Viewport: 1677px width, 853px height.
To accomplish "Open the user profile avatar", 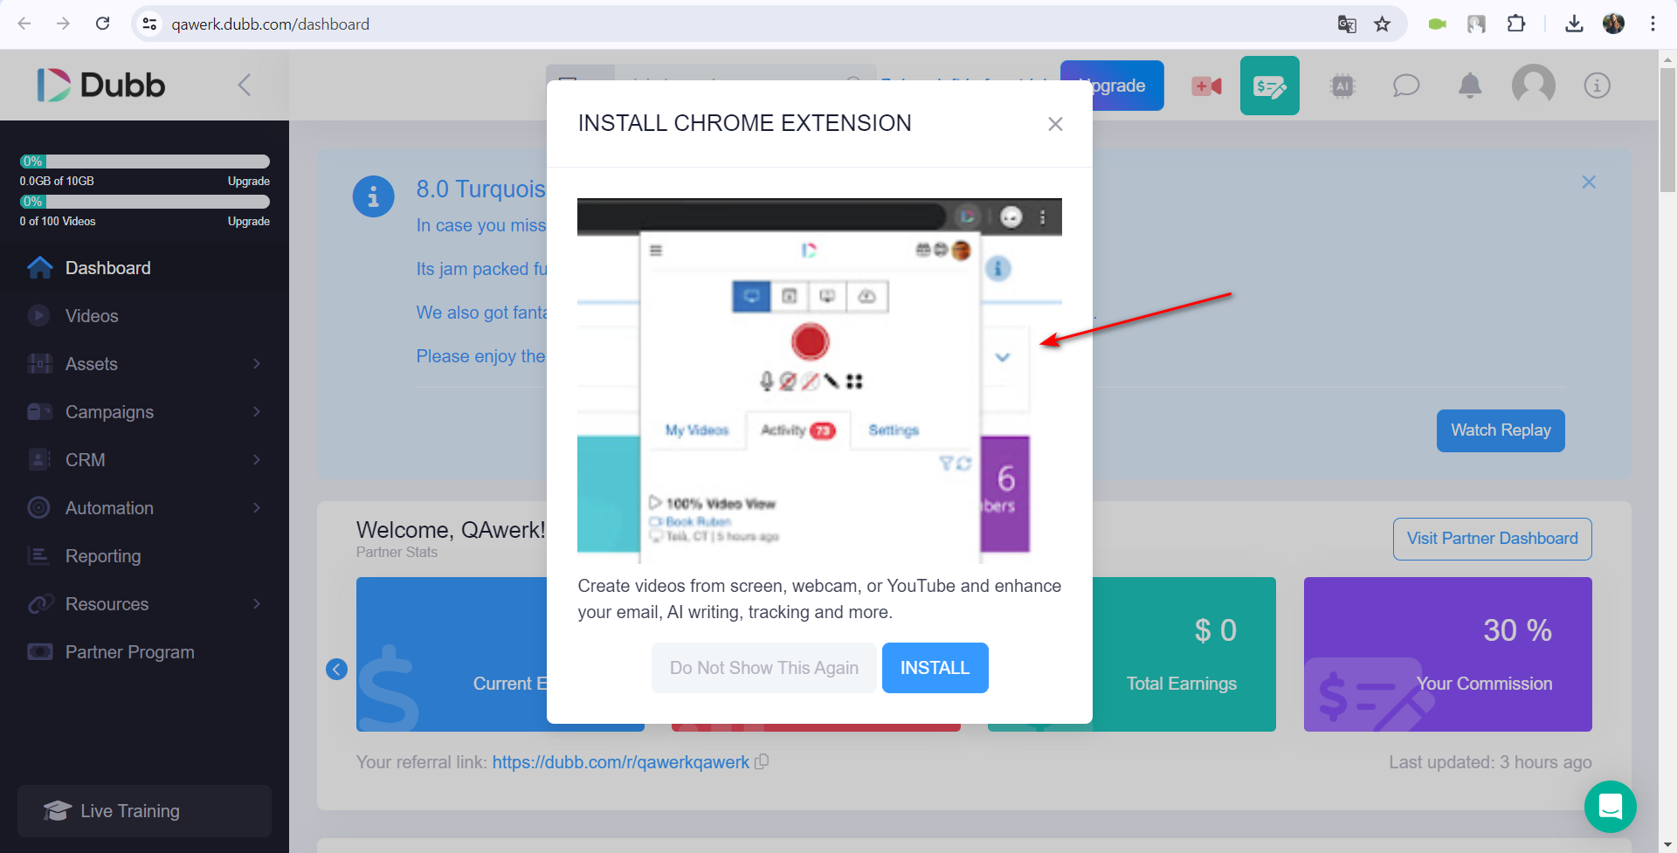I will click(1533, 86).
